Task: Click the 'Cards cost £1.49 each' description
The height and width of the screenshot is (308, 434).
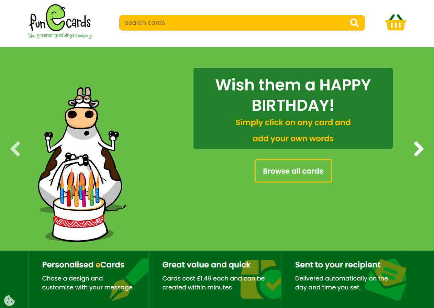Action: coord(213,283)
